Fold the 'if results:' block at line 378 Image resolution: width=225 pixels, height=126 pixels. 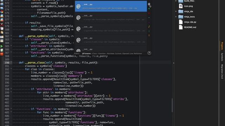(x=11, y=22)
